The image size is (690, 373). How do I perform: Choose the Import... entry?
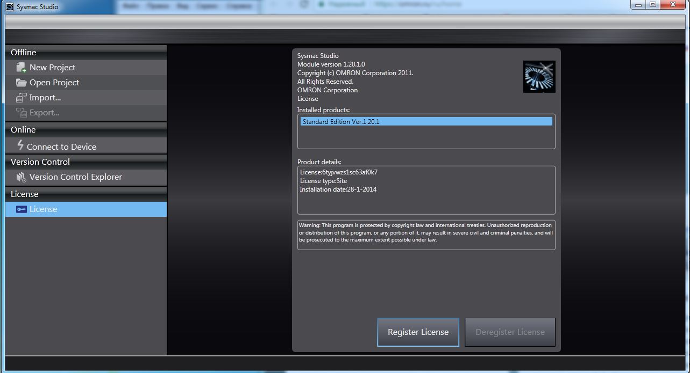[86, 98]
